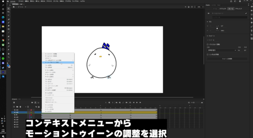Click the layer depth graph icon
The height and width of the screenshot is (138, 253).
pyautogui.click(x=38, y=102)
